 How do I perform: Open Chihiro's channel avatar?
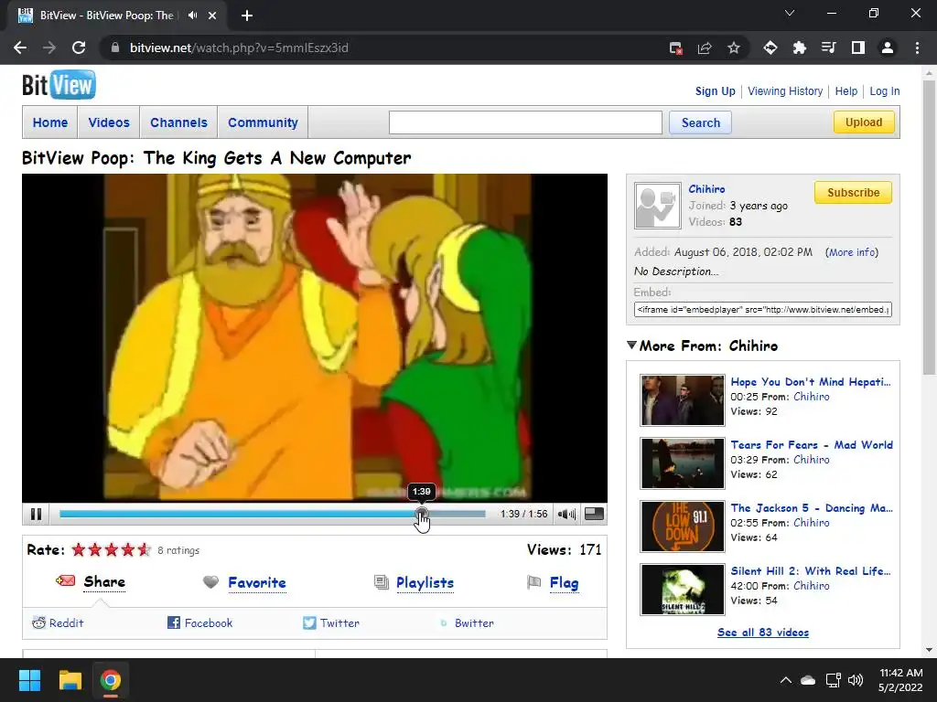point(657,206)
